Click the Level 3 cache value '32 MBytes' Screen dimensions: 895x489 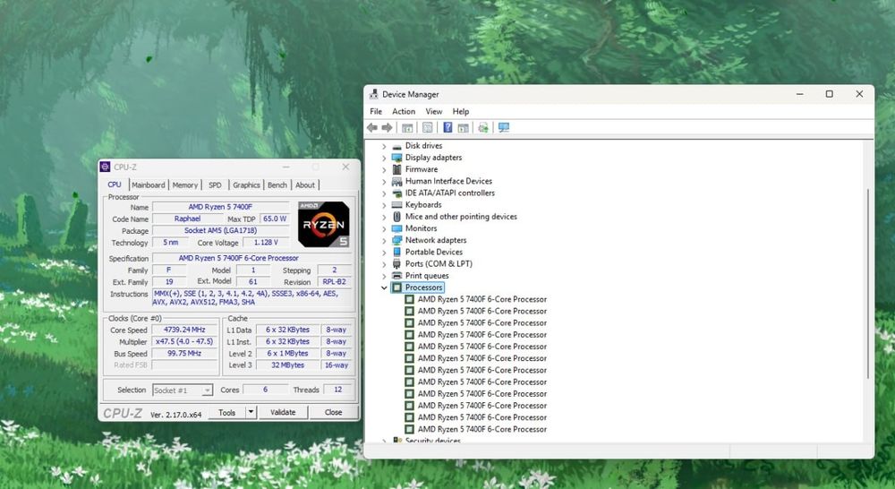click(287, 365)
